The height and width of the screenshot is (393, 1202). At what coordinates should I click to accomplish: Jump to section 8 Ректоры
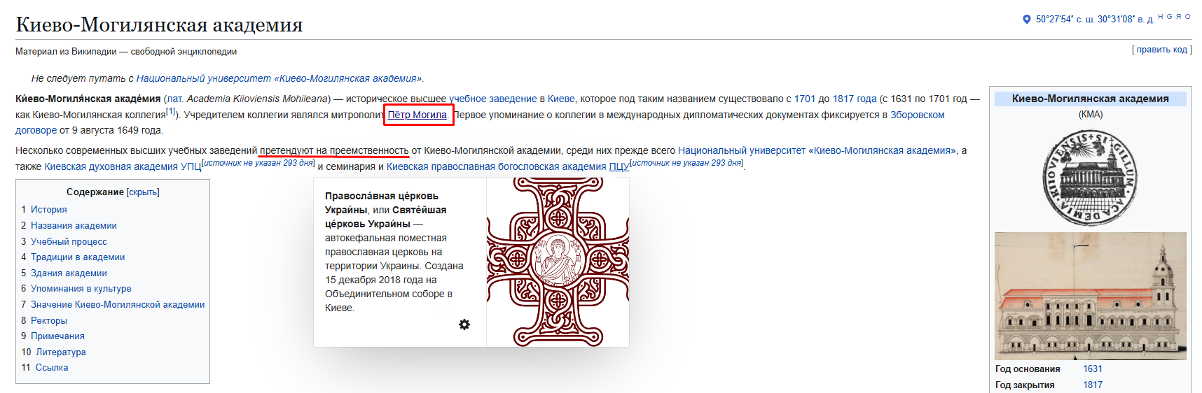click(44, 320)
